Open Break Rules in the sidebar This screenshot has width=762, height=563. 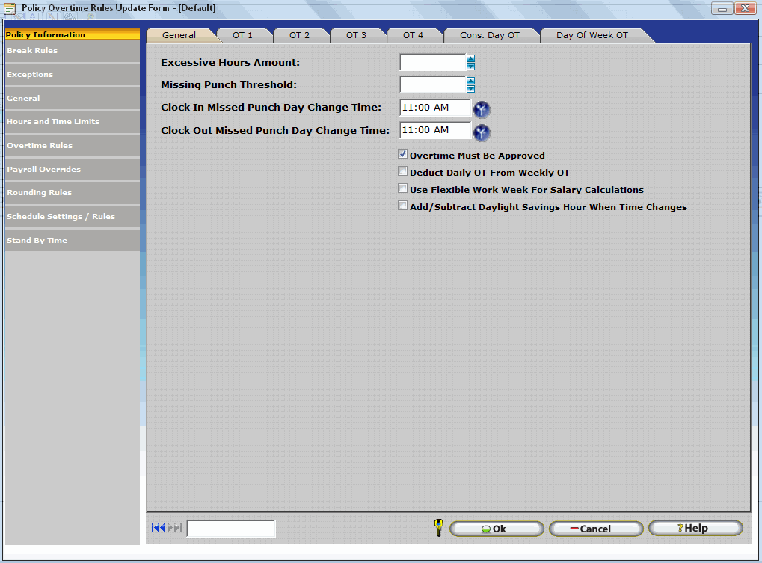click(72, 51)
